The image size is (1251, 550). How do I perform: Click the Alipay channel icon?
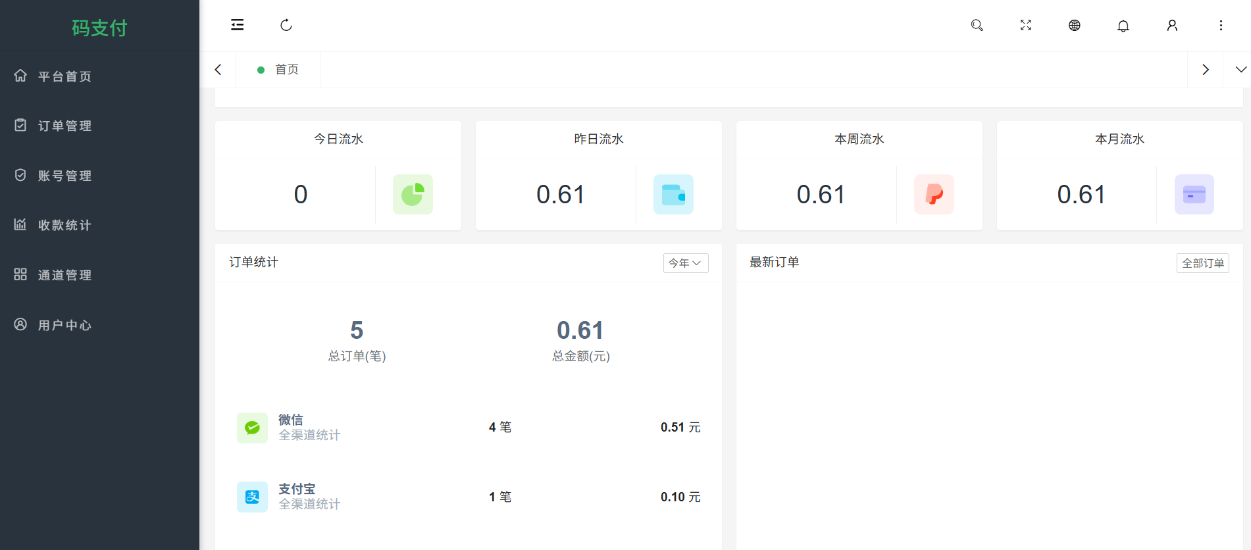(252, 497)
